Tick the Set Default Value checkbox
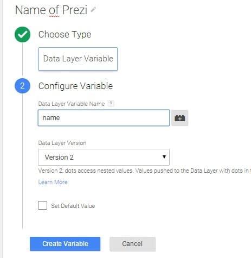This screenshot has height=258, width=251. point(42,205)
